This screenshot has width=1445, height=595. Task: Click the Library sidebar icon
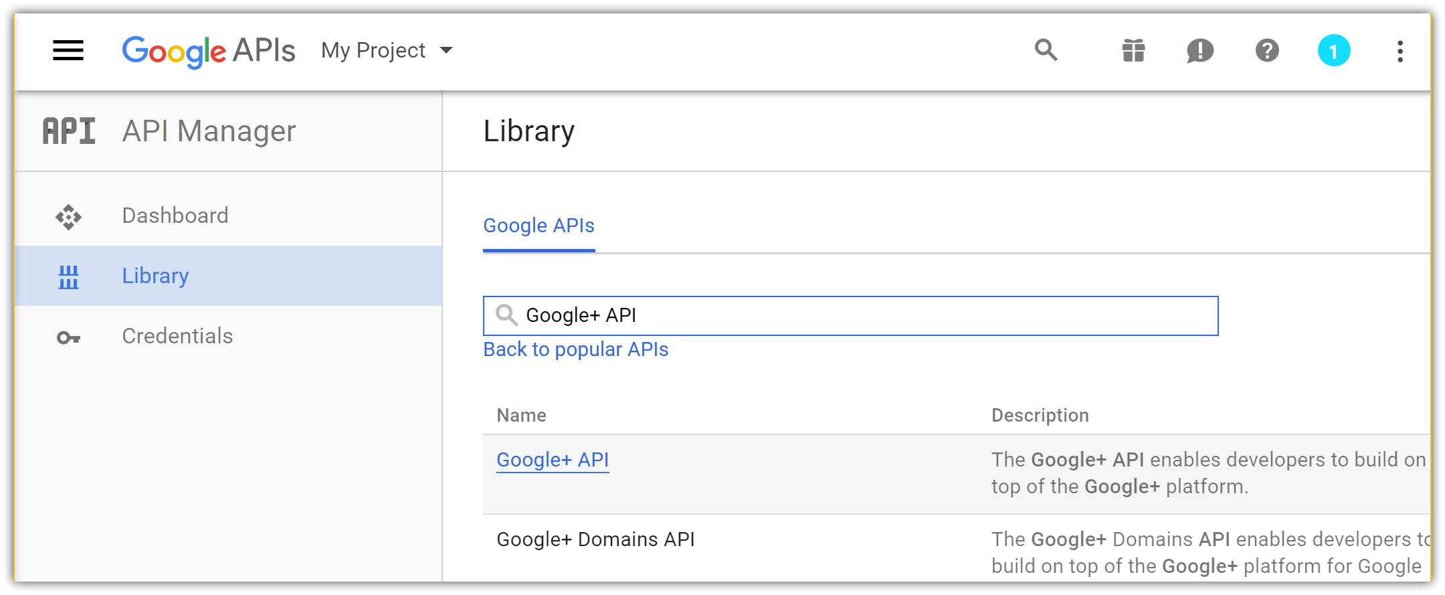(68, 276)
